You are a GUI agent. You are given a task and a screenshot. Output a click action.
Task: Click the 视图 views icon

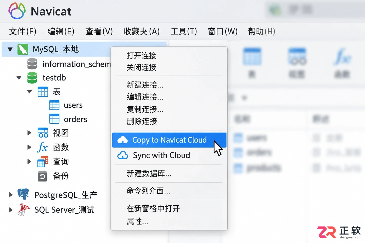point(43,133)
